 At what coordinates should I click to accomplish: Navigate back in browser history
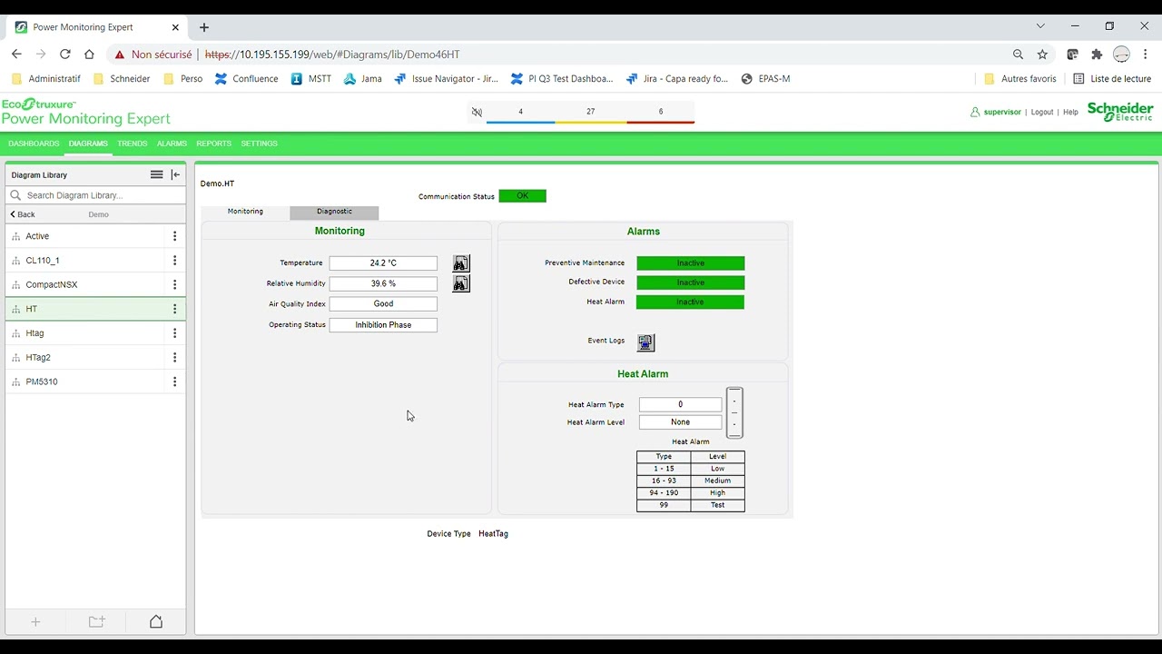[x=16, y=54]
